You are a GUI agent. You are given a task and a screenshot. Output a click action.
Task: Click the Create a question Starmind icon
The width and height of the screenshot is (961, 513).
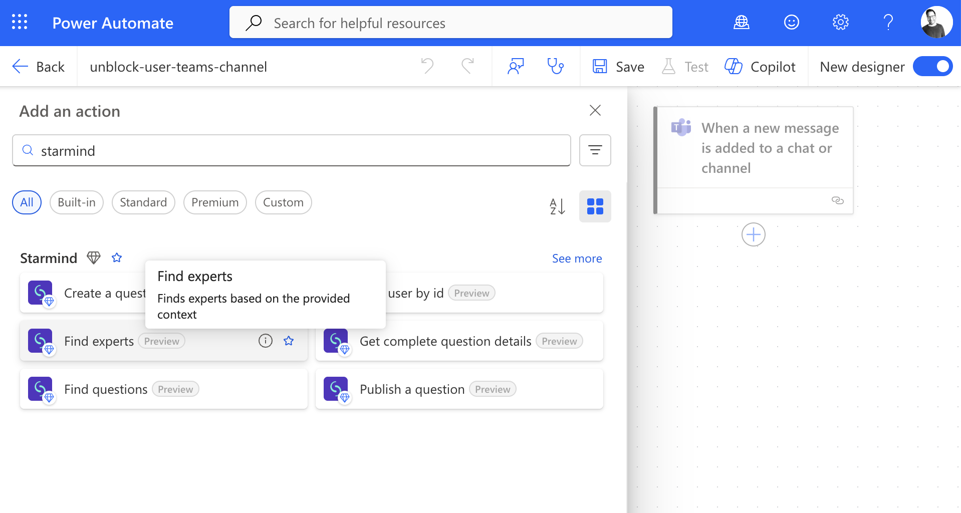click(41, 293)
